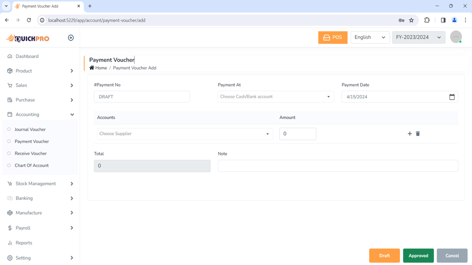Click the Reports sidebar icon

(9, 243)
